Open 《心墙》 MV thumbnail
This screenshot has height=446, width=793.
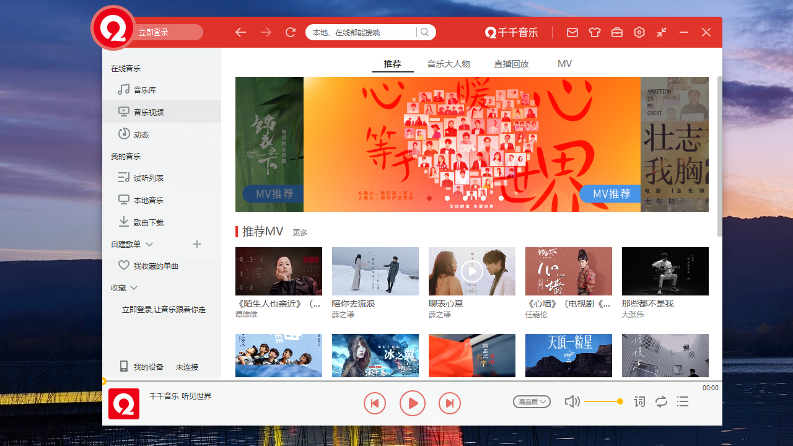click(569, 271)
